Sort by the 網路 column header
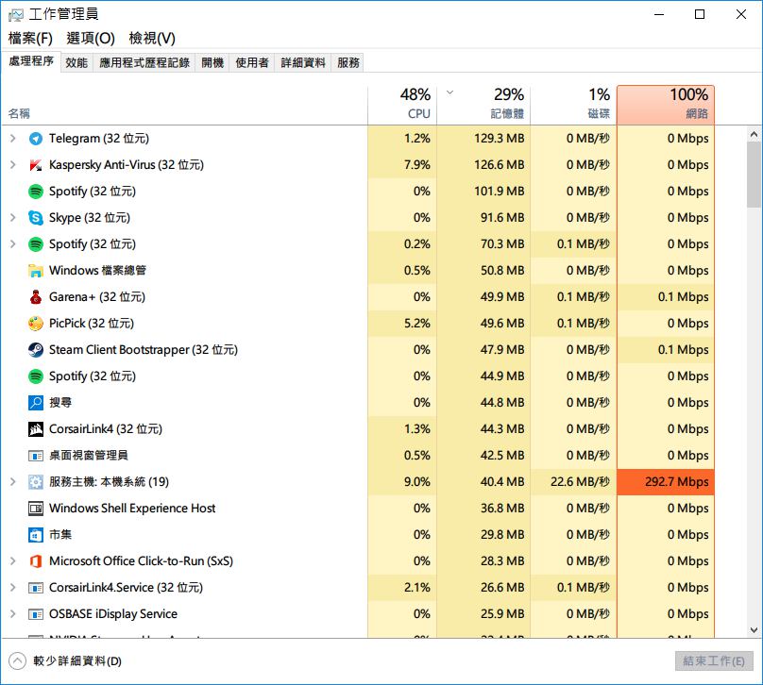Screen dimensions: 763x685 (665, 105)
